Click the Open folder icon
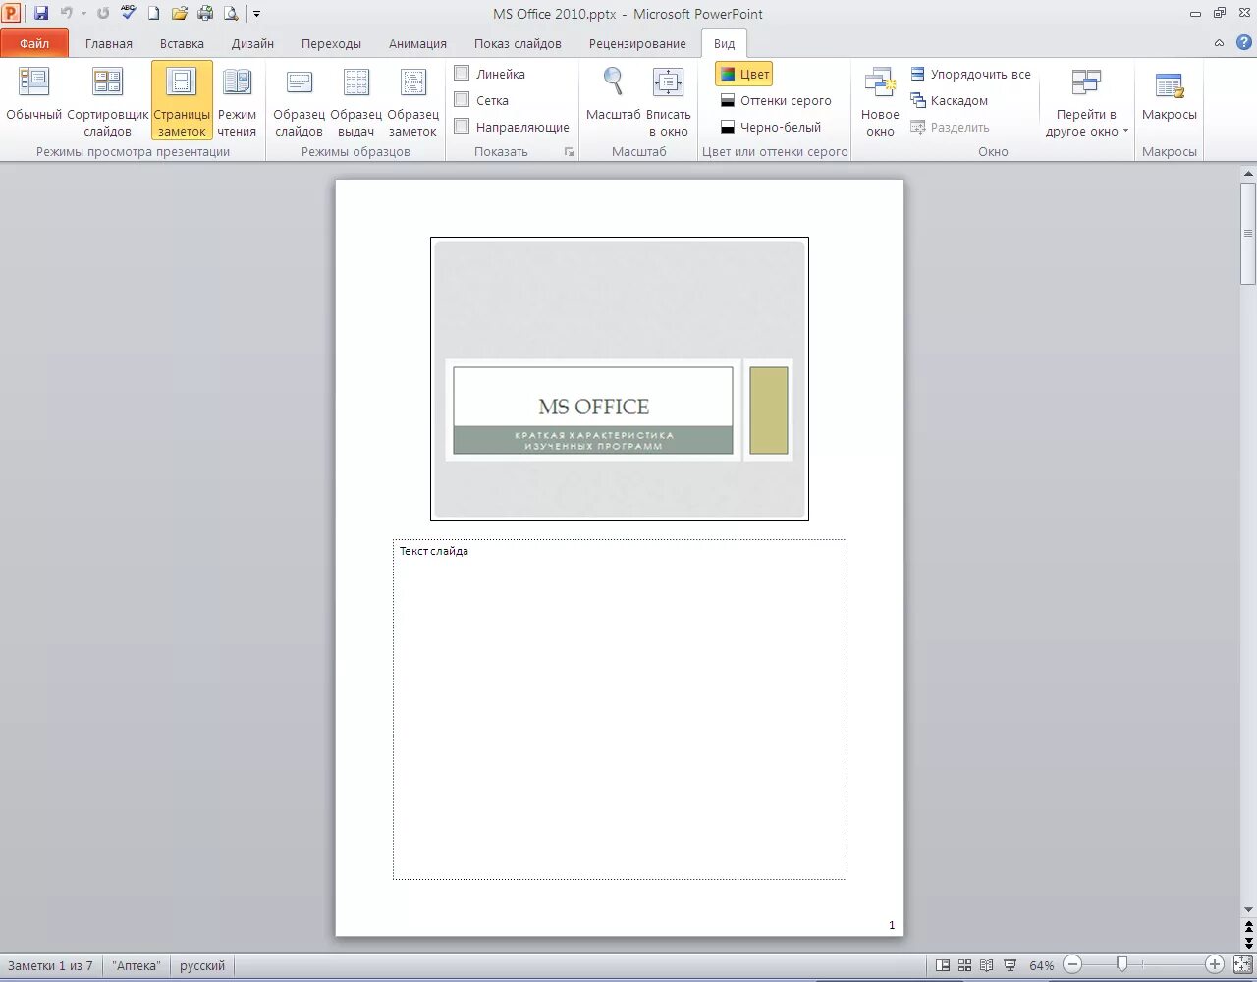 [180, 14]
